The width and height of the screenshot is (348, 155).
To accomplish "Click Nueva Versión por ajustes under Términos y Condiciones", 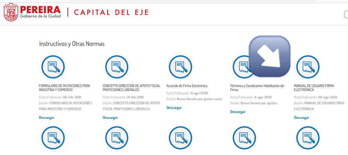I will pyautogui.click(x=259, y=103).
